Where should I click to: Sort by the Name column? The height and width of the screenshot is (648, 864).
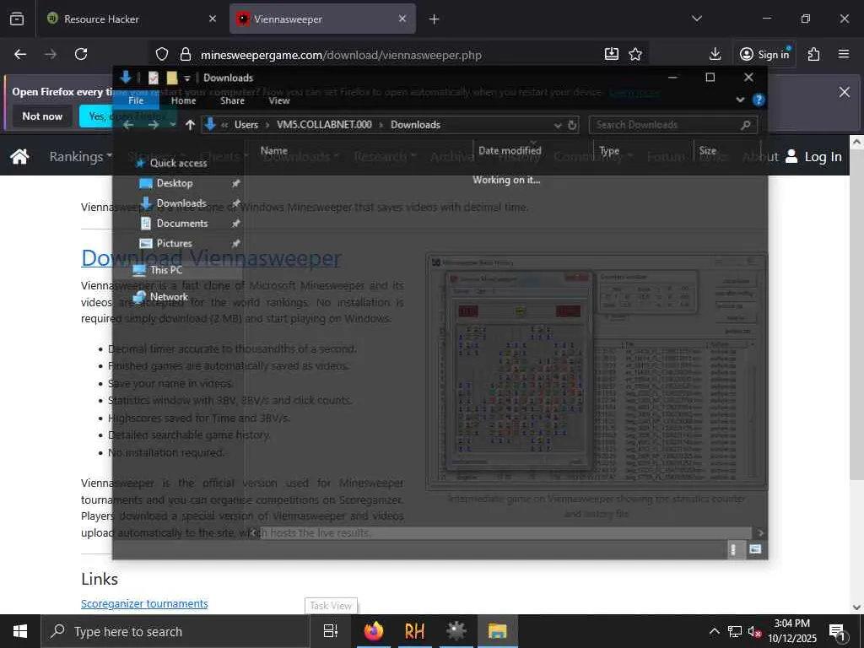[x=274, y=150]
